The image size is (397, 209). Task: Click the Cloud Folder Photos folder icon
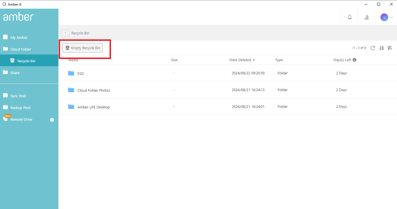point(71,90)
